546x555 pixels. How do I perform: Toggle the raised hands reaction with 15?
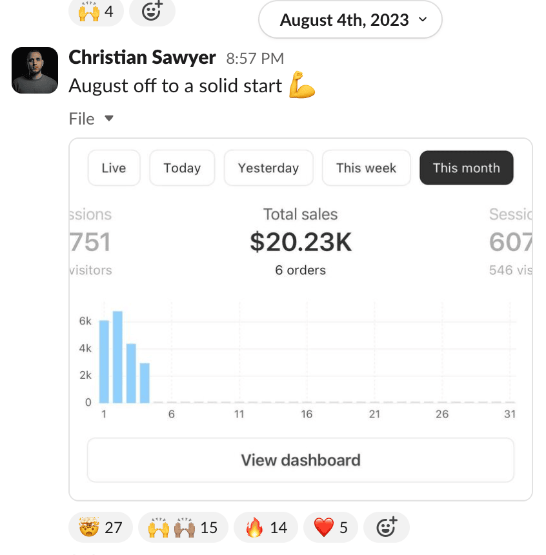coord(183,527)
